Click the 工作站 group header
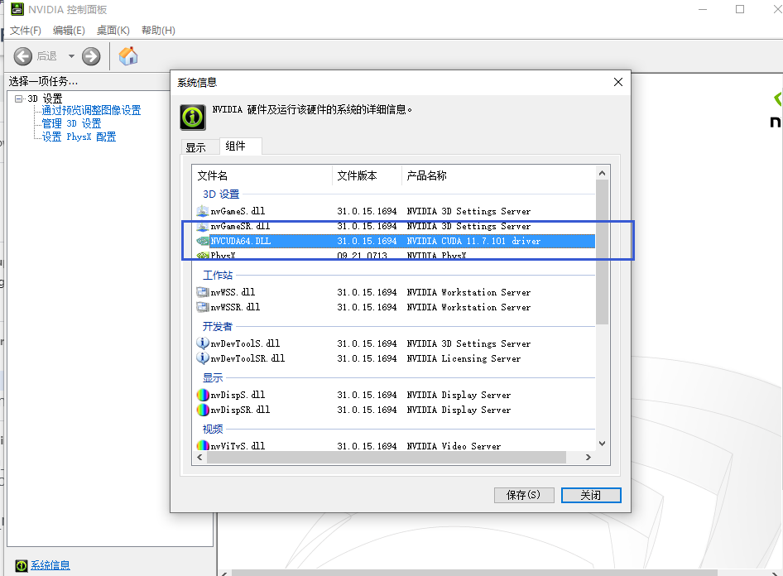The image size is (783, 576). (x=218, y=275)
